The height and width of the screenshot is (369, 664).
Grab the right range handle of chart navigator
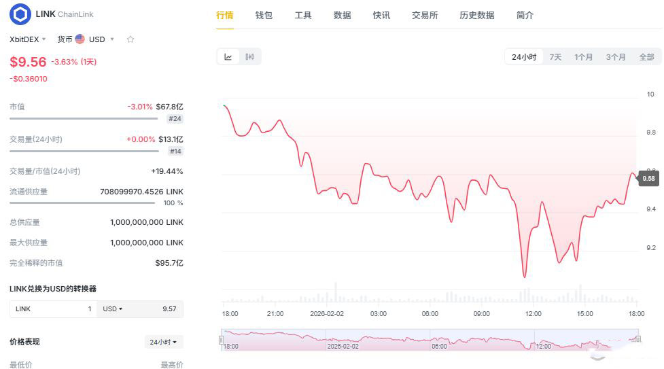pos(637,339)
